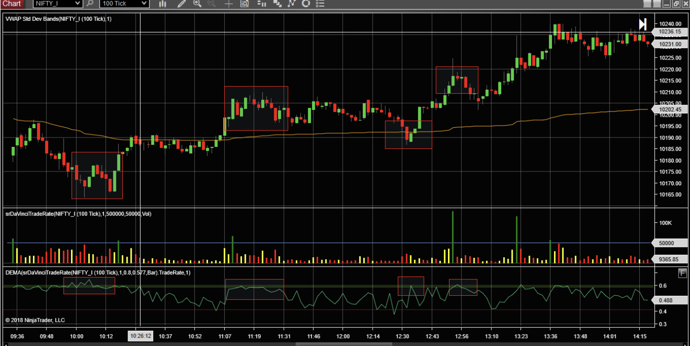Open chart properties list icon
Screen dimensions: 690x346
click(x=321, y=3)
